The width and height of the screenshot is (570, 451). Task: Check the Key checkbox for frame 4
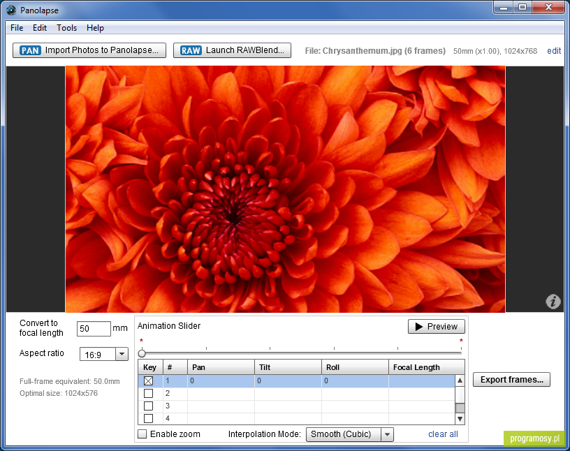tap(148, 418)
